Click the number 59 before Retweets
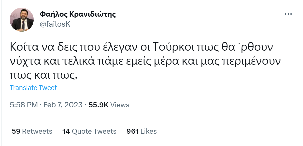Image resolution: width=303 pixels, height=146 pixels. tap(16, 131)
